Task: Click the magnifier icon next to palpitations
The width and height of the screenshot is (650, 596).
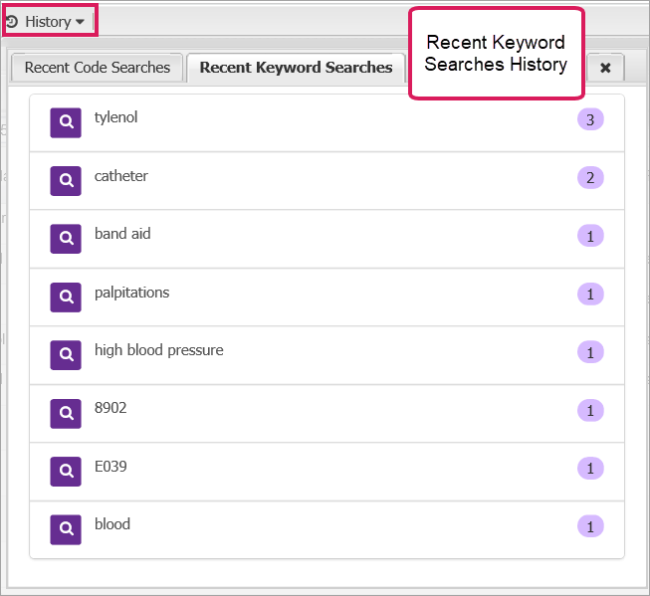Action: pyautogui.click(x=66, y=297)
